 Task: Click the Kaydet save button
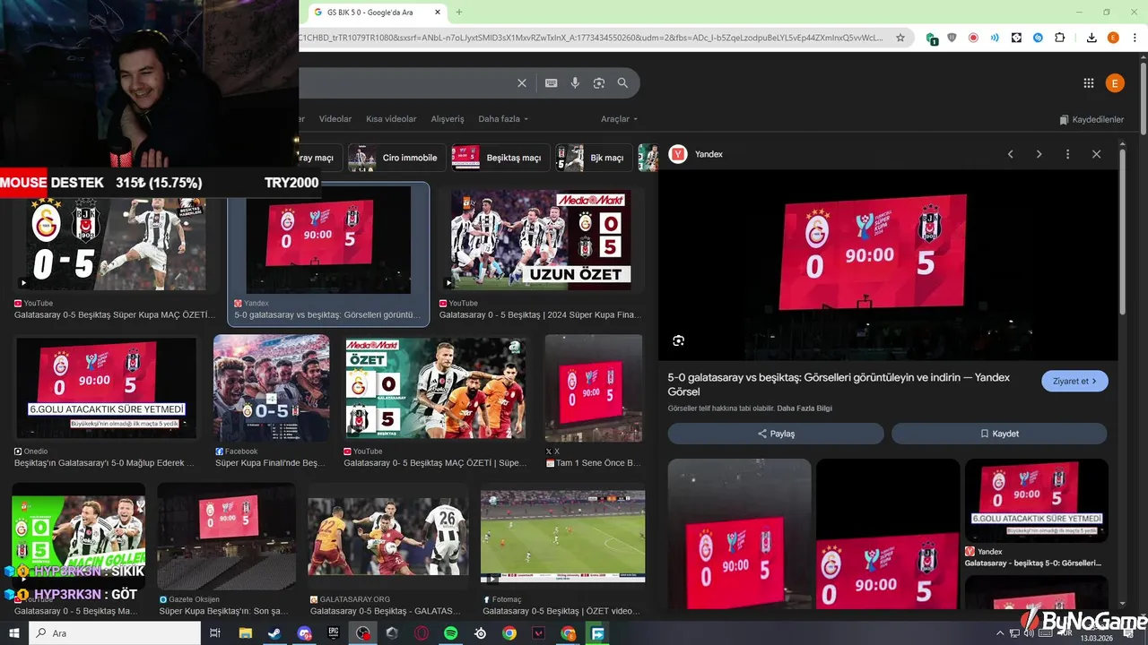pos(999,434)
